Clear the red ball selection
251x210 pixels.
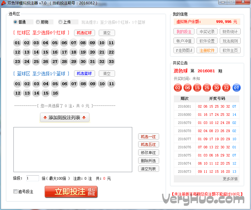107,33
